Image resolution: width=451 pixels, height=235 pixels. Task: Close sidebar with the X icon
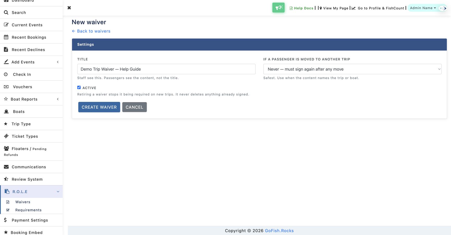69,8
